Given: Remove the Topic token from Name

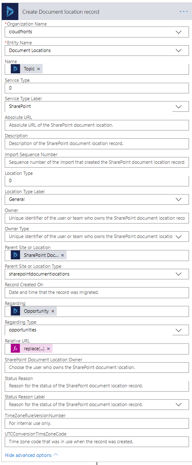Looking at the screenshot, I should coord(38,69).
